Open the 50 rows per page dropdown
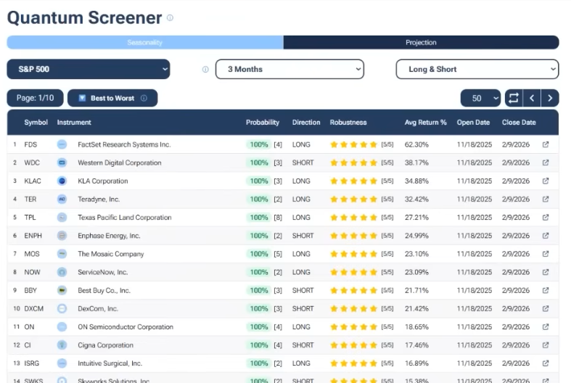The width and height of the screenshot is (571, 383). point(481,98)
